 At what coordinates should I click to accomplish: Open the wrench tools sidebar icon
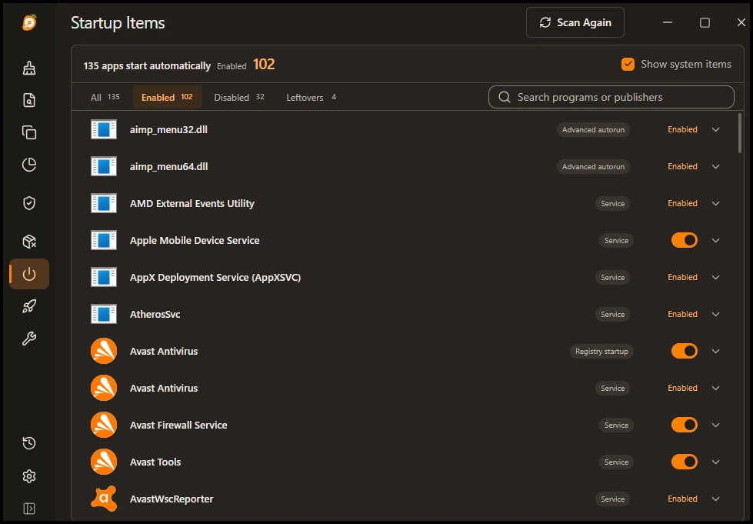(29, 339)
